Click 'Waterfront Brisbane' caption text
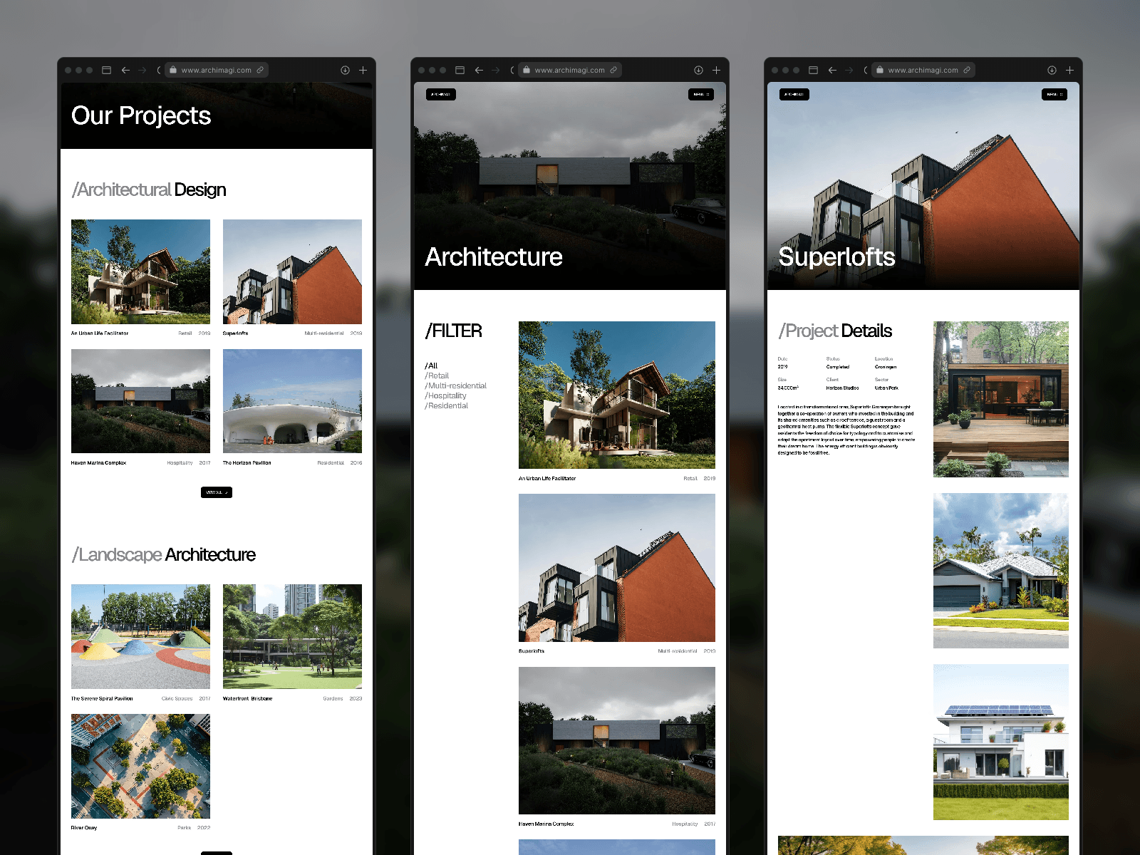The image size is (1140, 855). click(247, 699)
